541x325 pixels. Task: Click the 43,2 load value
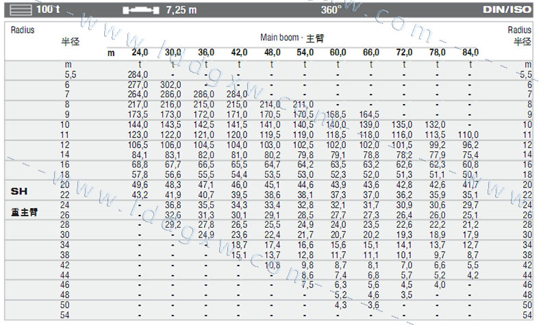click(140, 195)
